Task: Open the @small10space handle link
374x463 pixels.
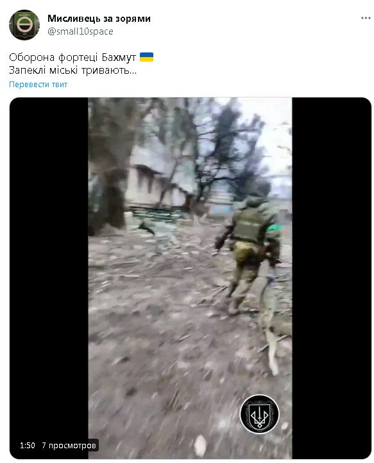Action: click(x=80, y=31)
